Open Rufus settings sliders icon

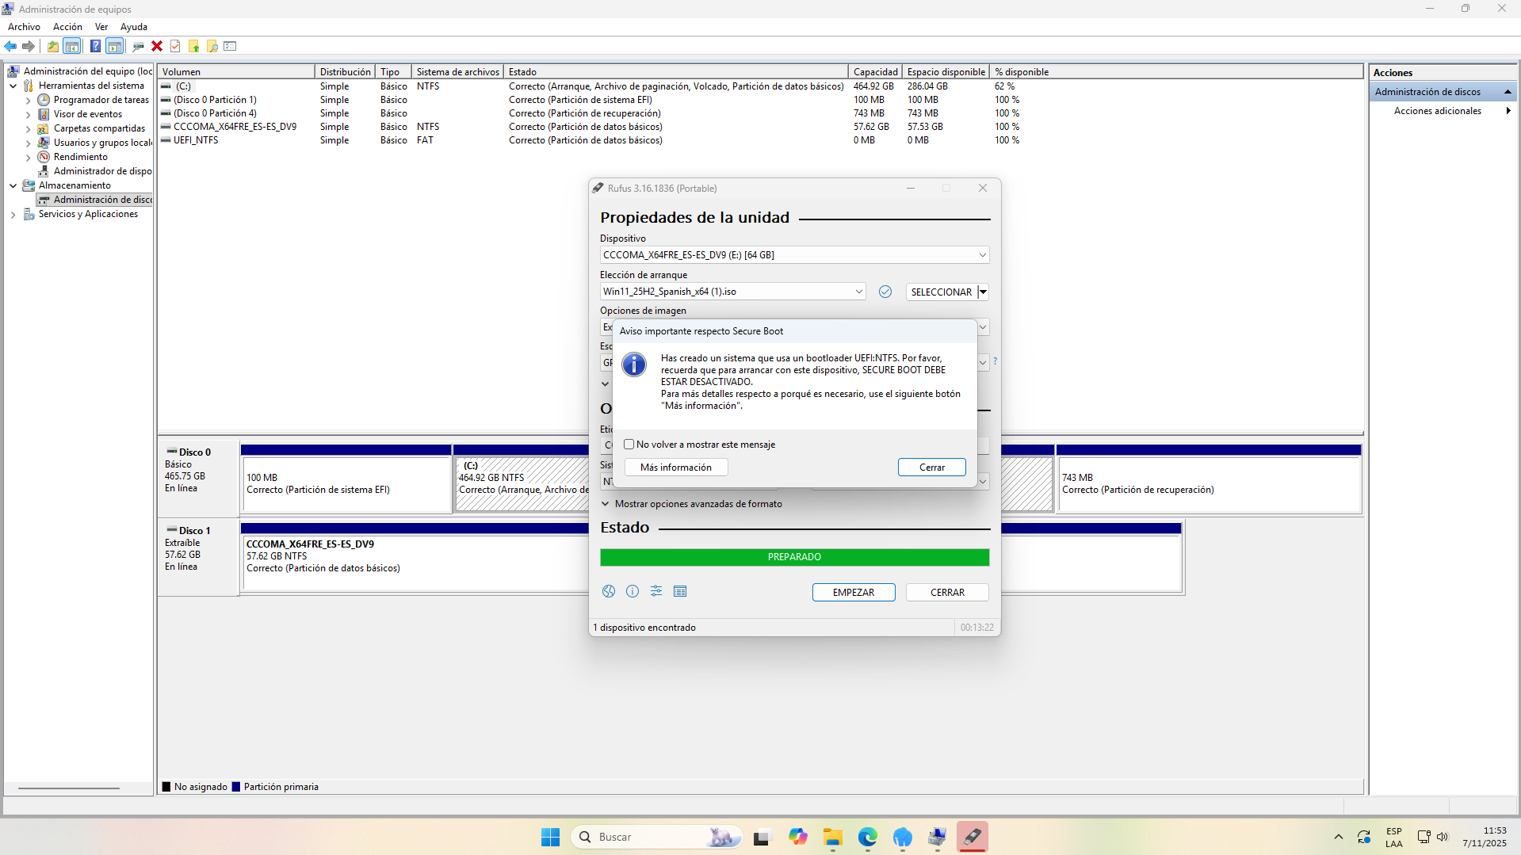656,591
